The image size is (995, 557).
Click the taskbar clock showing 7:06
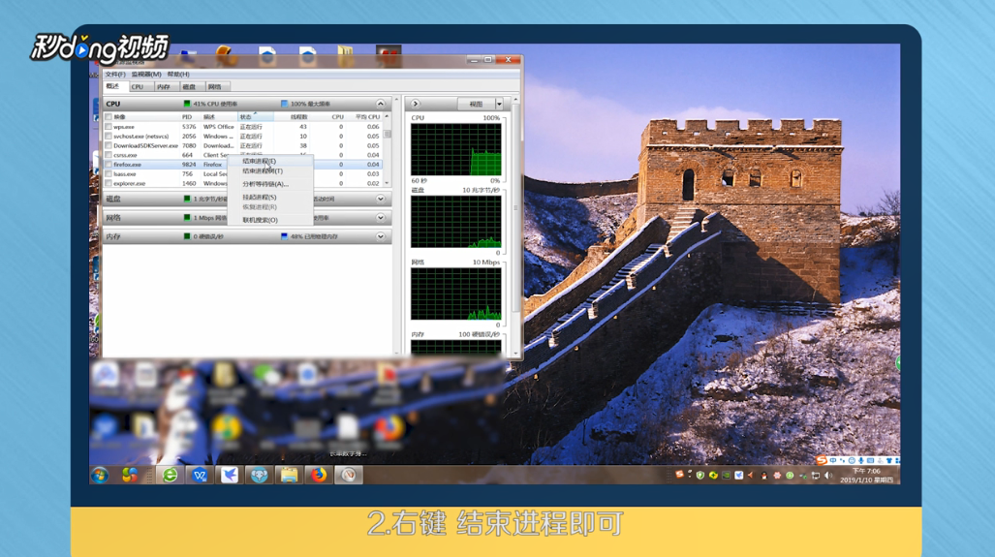click(x=867, y=476)
